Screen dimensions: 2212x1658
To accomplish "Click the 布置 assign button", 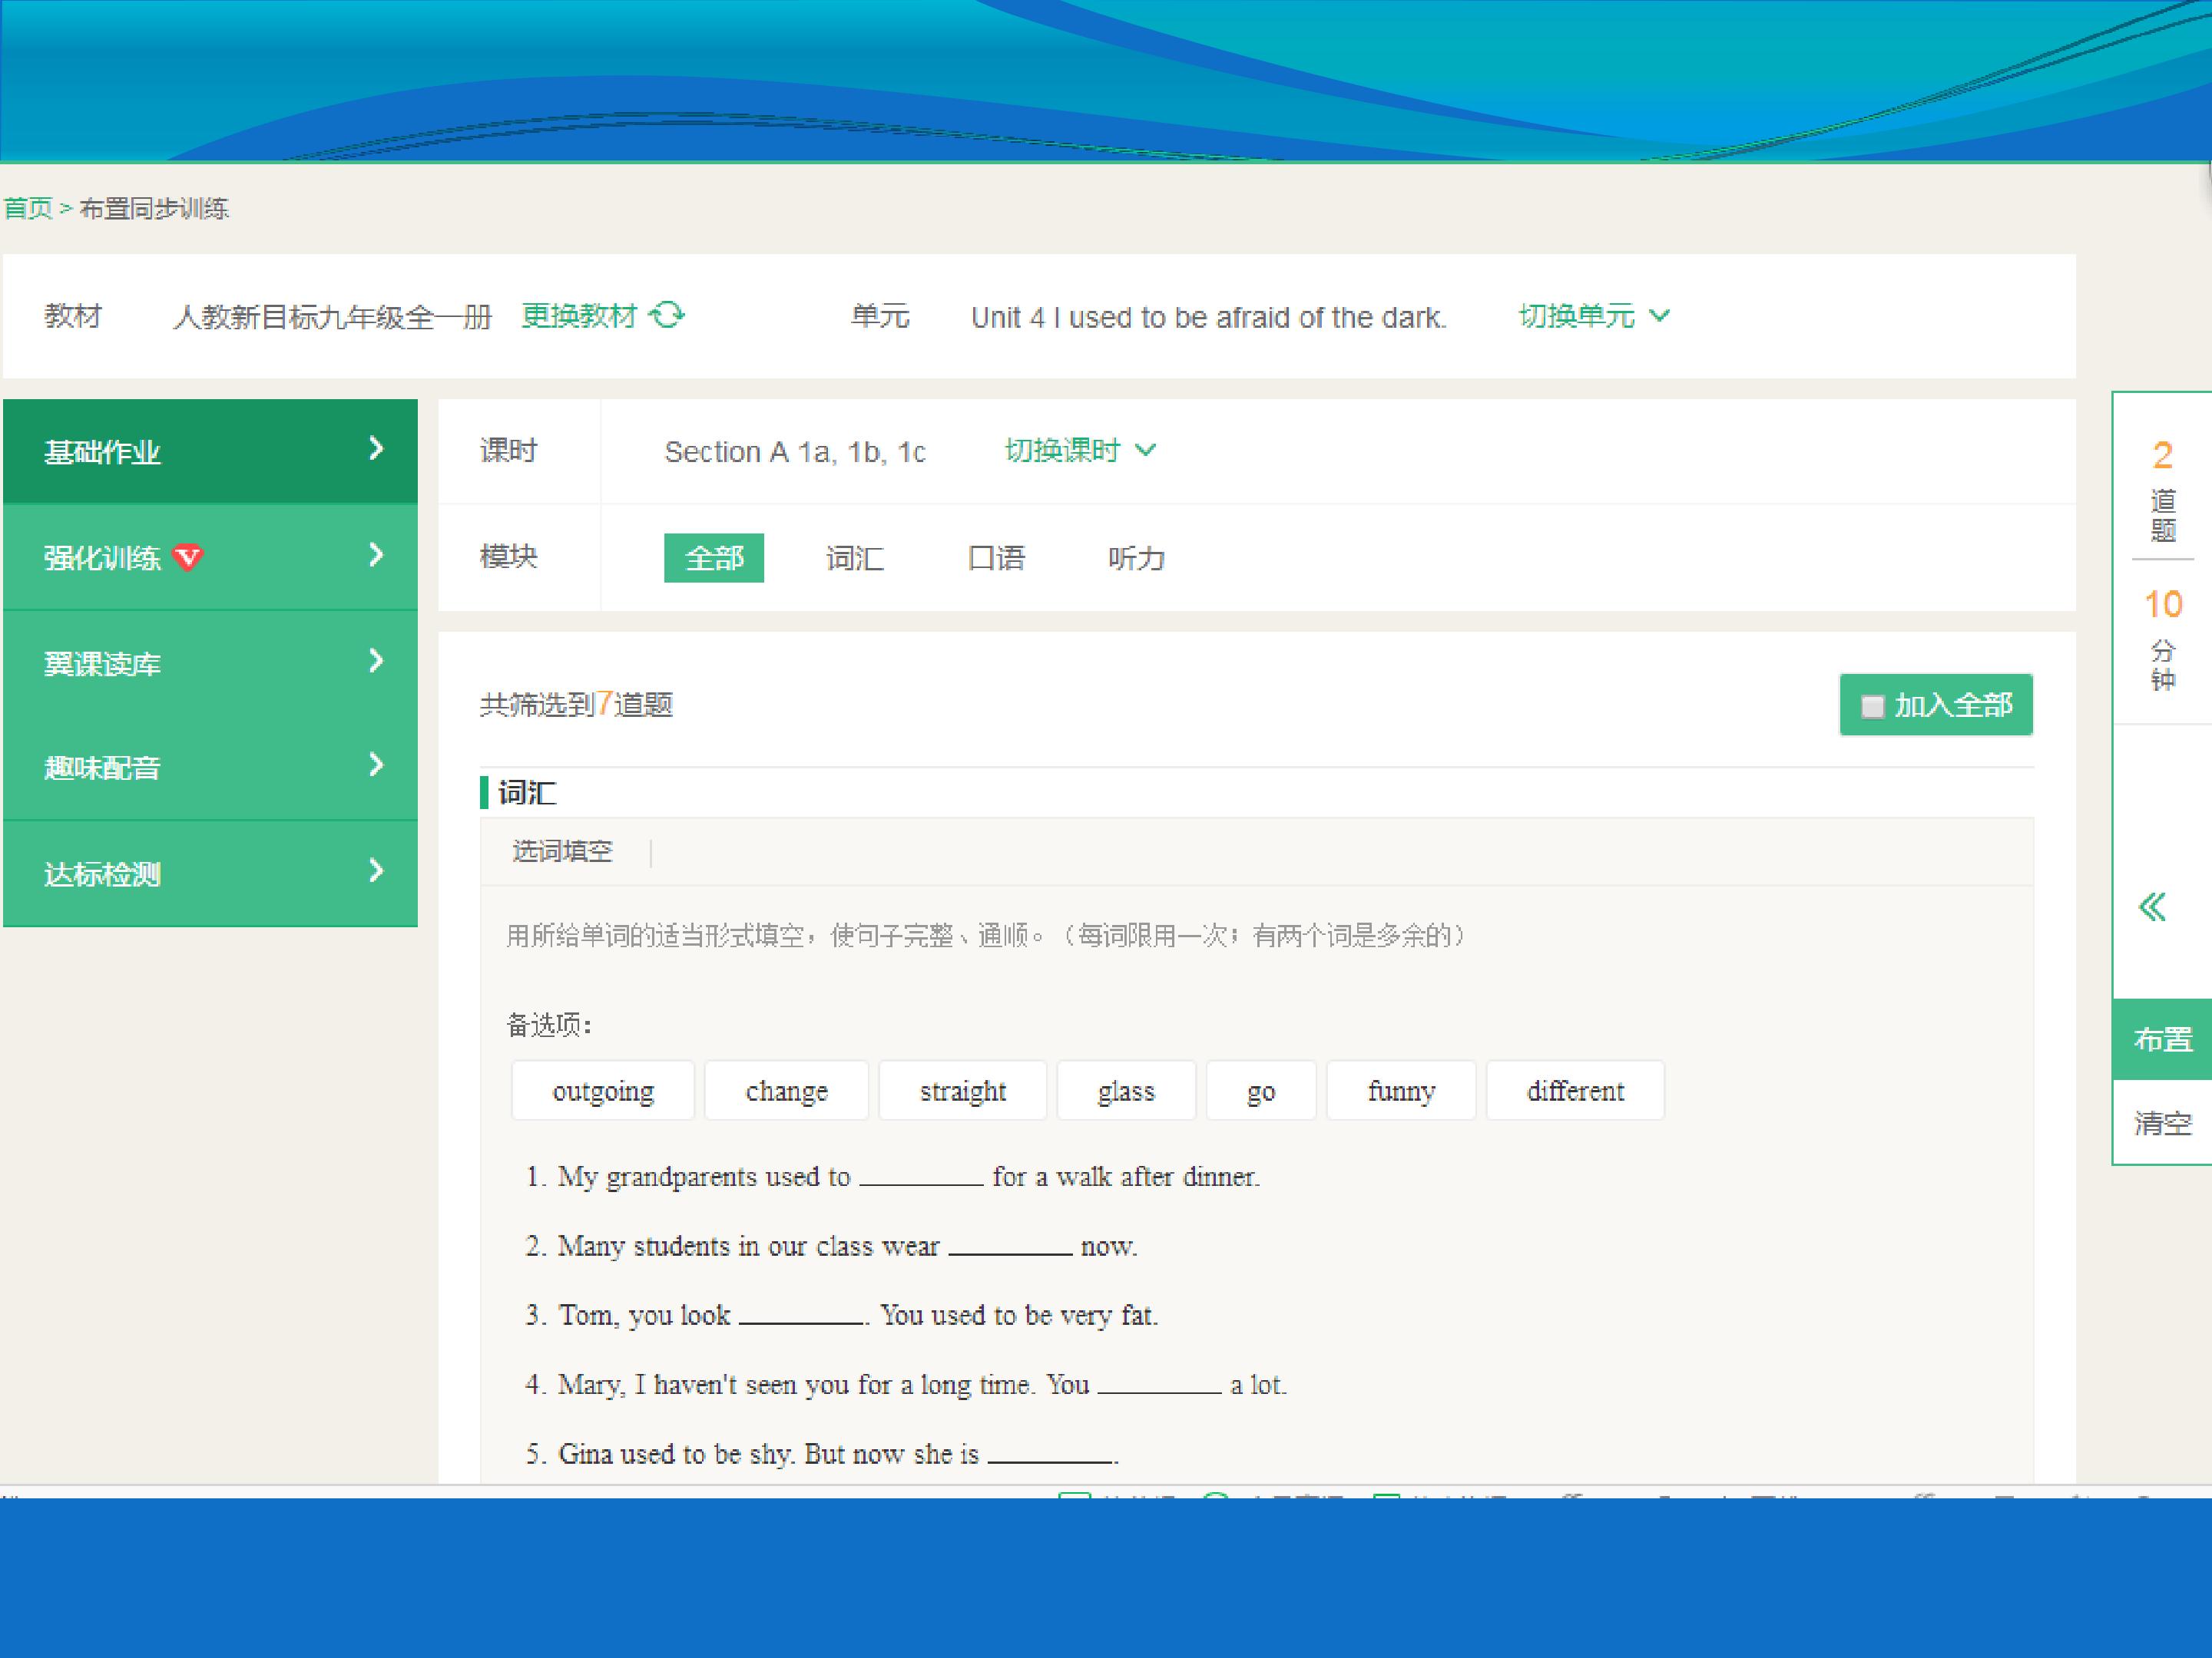I will (x=2162, y=1039).
